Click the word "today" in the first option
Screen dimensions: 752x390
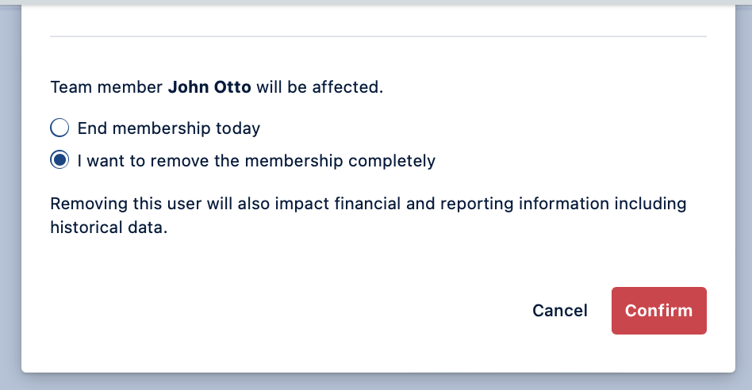(238, 128)
